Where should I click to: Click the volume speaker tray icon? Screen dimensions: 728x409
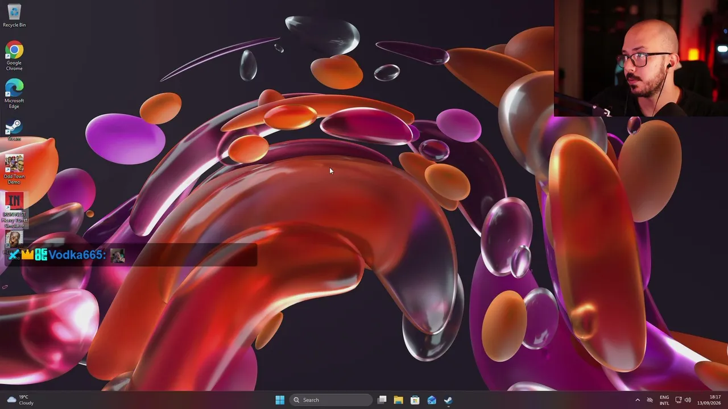(688, 400)
